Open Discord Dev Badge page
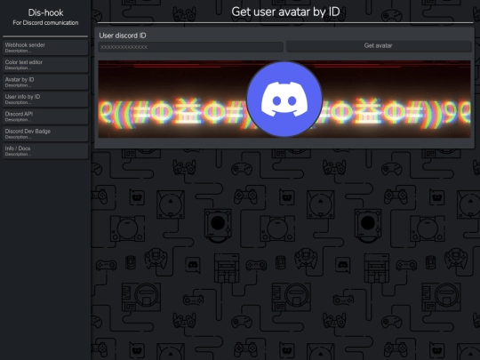 pyautogui.click(x=45, y=133)
